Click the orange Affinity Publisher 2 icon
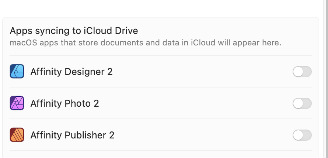328x158 pixels. pyautogui.click(x=17, y=135)
